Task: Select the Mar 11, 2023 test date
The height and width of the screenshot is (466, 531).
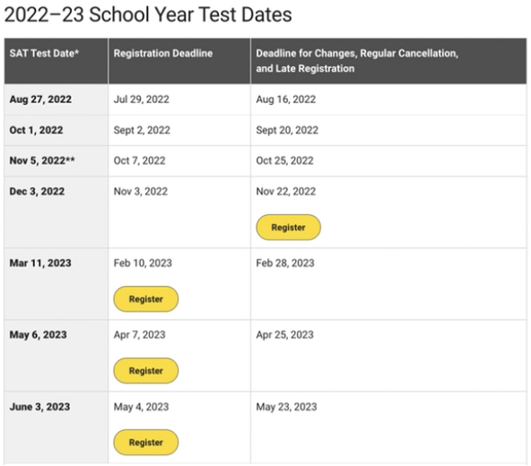Action: pyautogui.click(x=40, y=263)
